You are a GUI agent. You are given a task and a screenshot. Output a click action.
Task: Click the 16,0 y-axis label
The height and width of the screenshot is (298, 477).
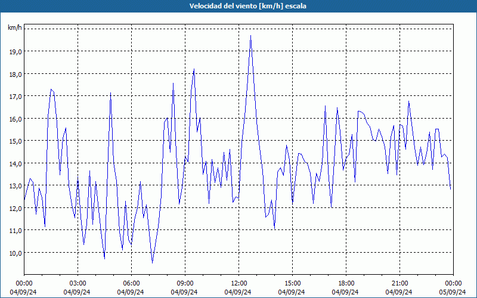coord(16,119)
